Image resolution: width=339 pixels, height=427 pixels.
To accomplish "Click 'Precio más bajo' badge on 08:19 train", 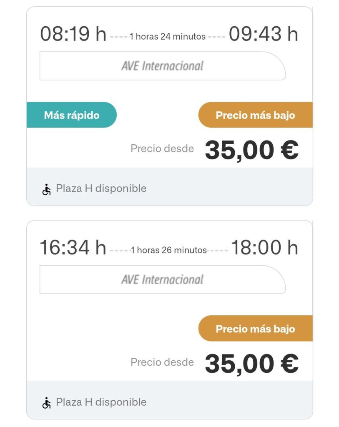I will point(255,115).
